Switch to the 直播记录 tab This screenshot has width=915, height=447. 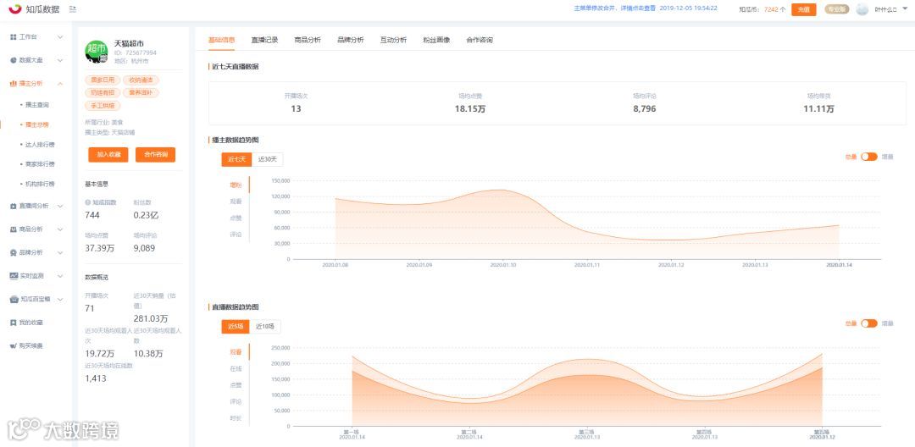tap(264, 40)
